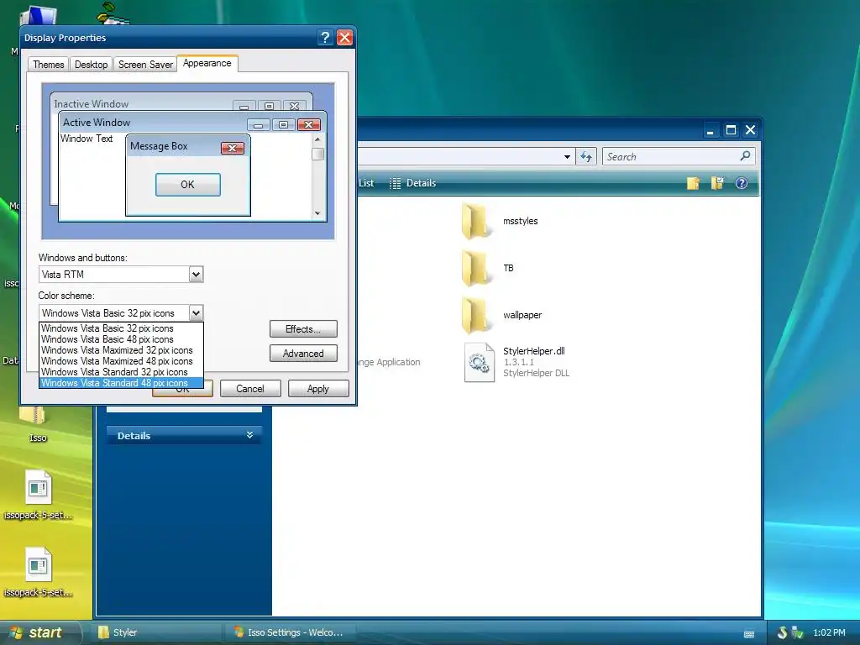Click the Inactive Window preview title
The height and width of the screenshot is (645, 860).
coord(91,103)
